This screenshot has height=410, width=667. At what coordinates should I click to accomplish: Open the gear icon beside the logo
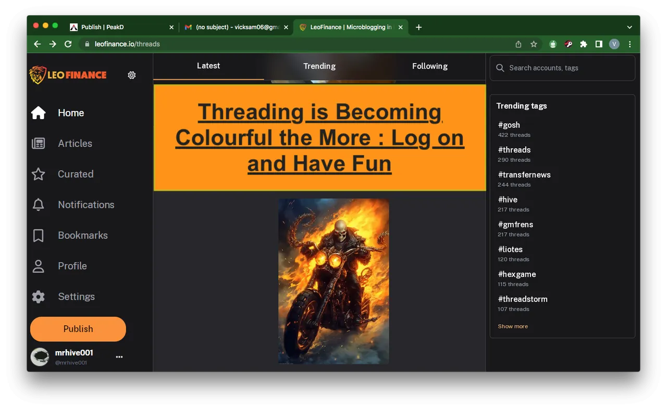pos(132,75)
